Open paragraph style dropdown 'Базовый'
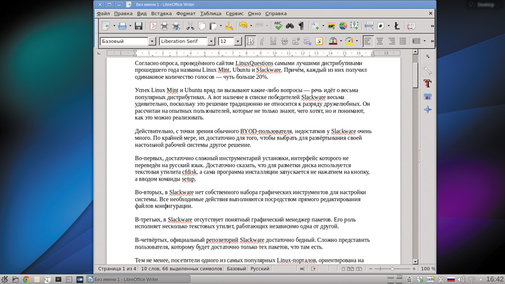The width and height of the screenshot is (505, 284). click(152, 41)
